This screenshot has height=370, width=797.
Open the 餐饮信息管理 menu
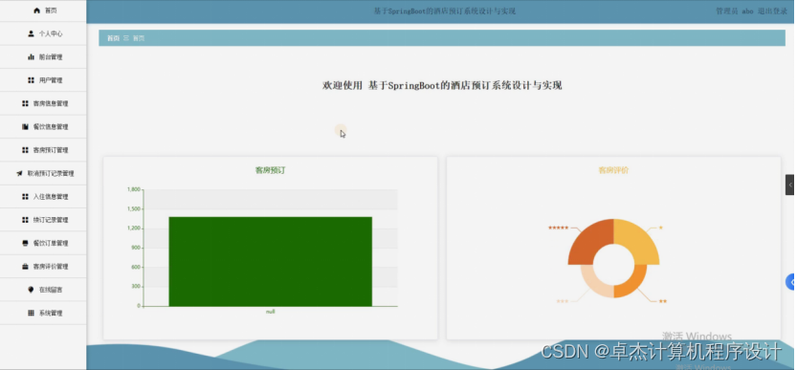[43, 126]
